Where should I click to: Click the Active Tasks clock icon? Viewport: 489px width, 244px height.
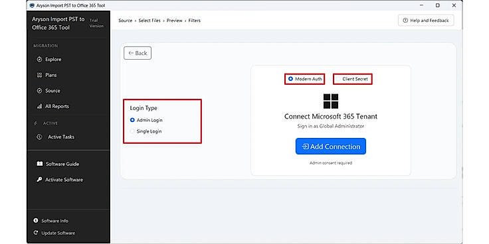tap(39, 137)
